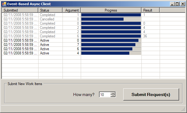The width and height of the screenshot is (187, 113).
Task: Click the full progress bar of the item with result 36
Action: [x=111, y=36]
